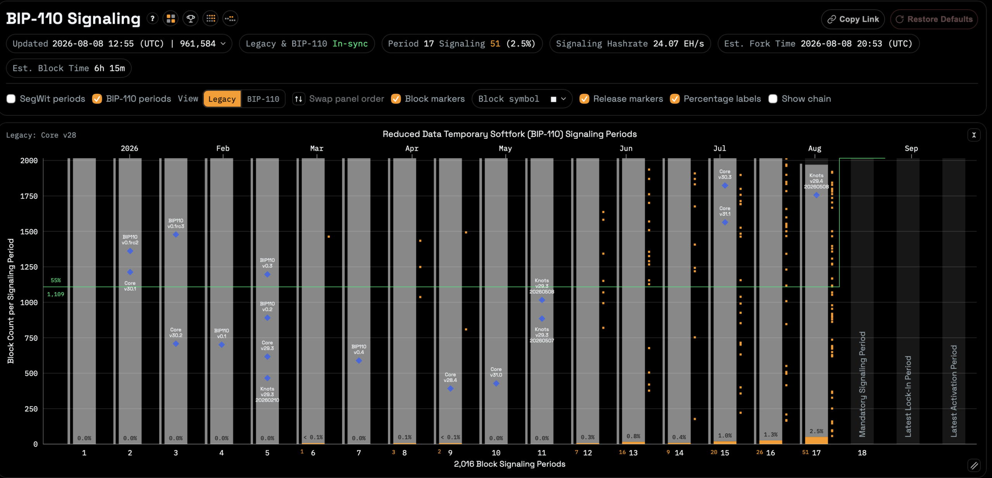
Task: Click the resize handle icon at chart corner
Action: [974, 465]
